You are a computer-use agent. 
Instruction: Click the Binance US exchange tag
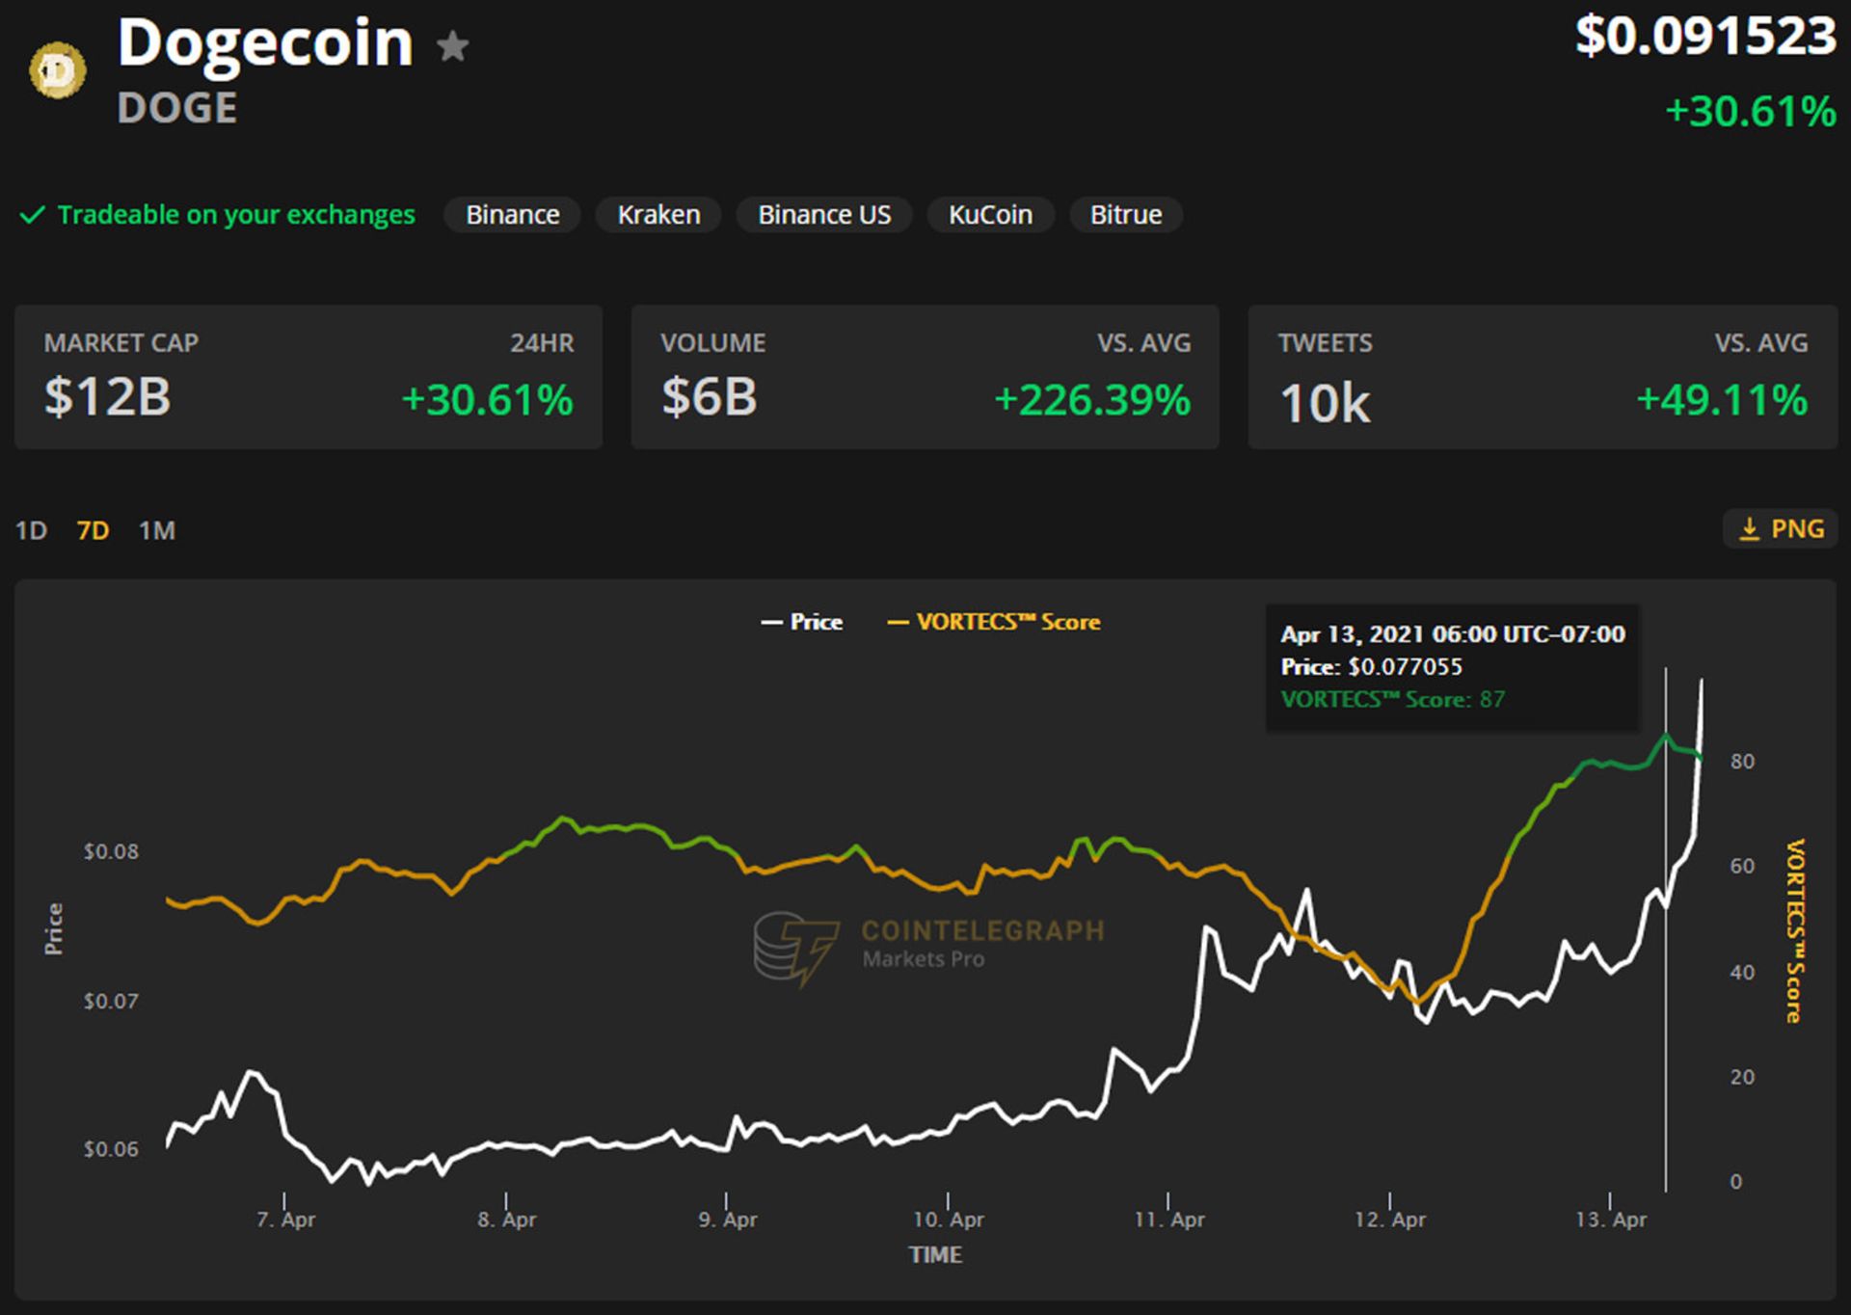(824, 214)
